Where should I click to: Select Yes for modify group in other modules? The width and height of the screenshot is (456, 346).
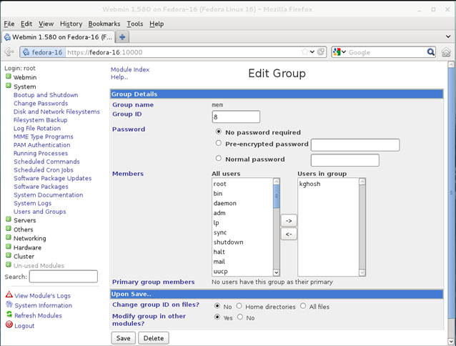(x=217, y=317)
